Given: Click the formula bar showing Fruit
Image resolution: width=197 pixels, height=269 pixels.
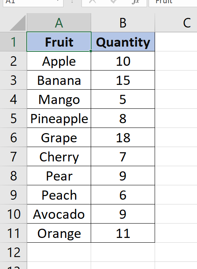Looking at the screenshot, I should pos(173,2).
